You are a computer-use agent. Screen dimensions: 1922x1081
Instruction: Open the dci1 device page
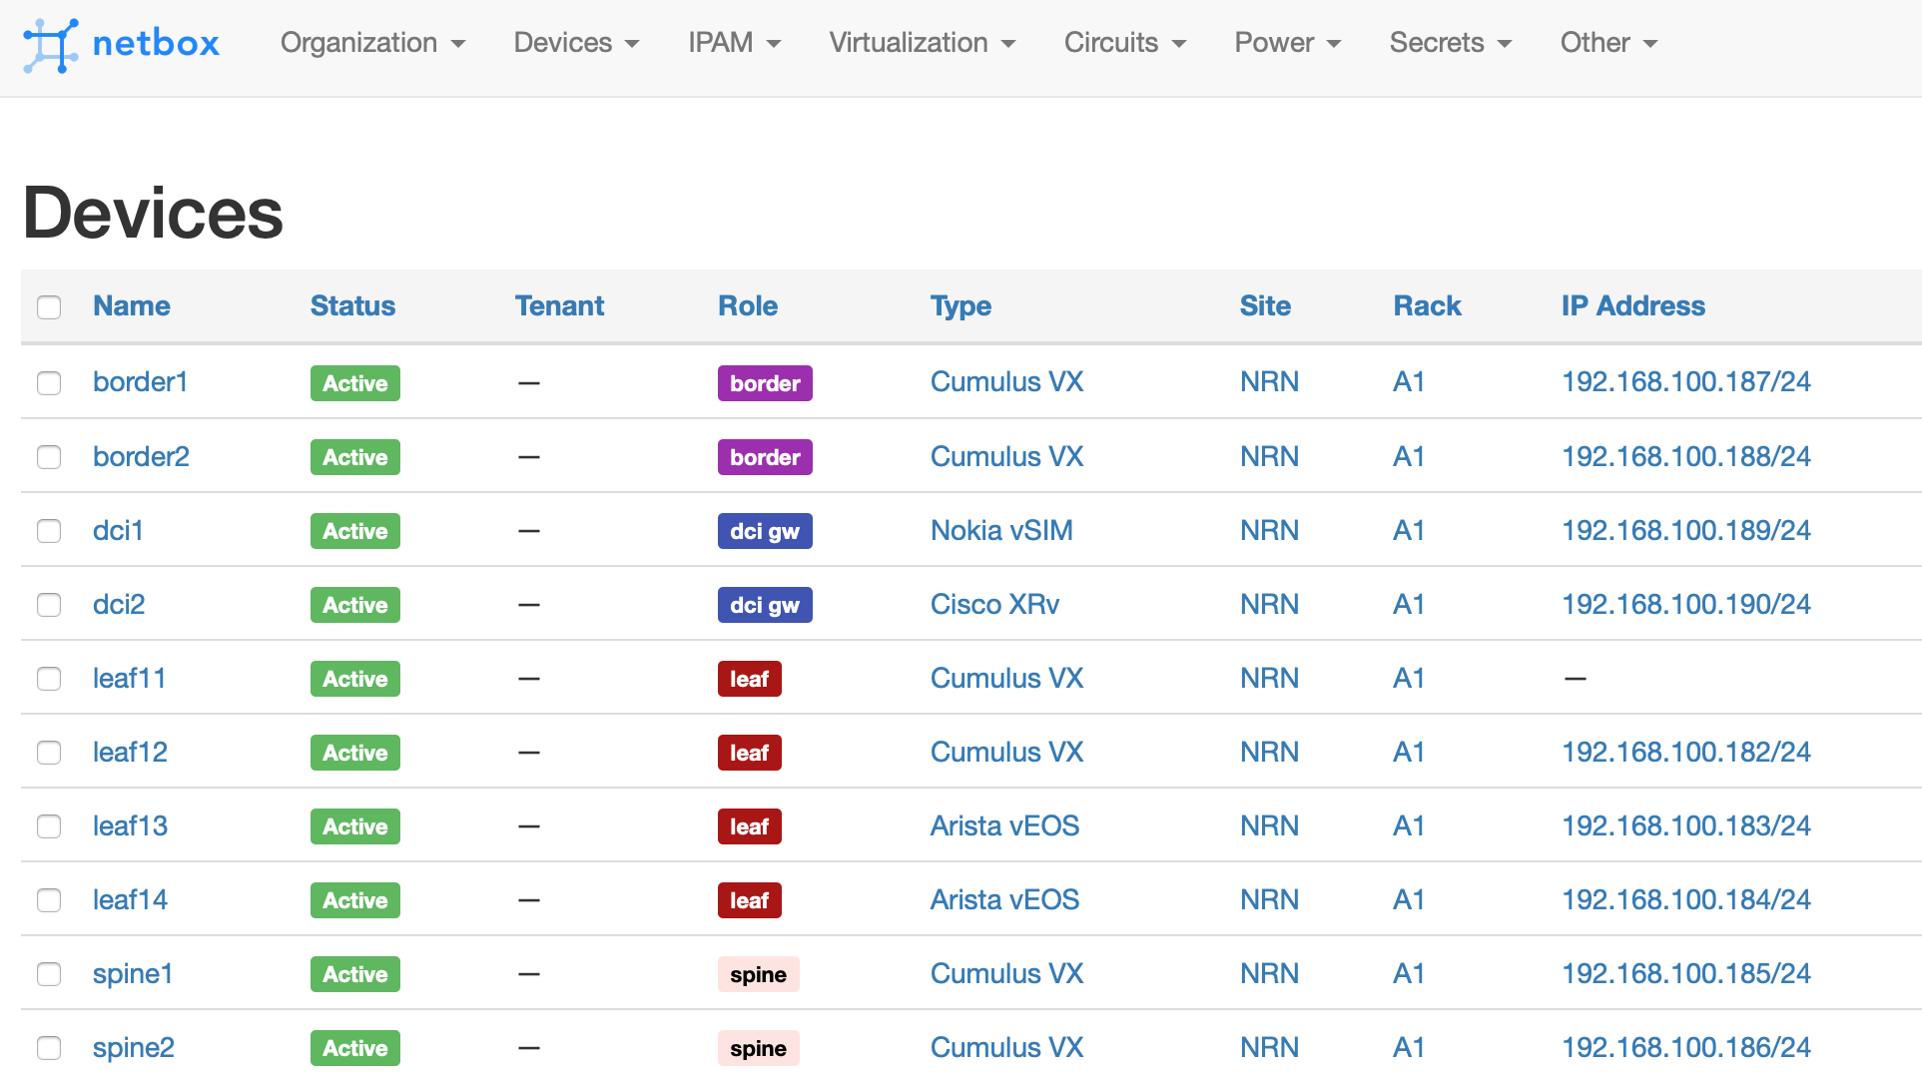(x=118, y=530)
